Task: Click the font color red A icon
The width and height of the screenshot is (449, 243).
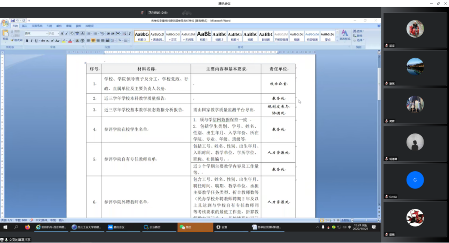Action: click(70, 41)
